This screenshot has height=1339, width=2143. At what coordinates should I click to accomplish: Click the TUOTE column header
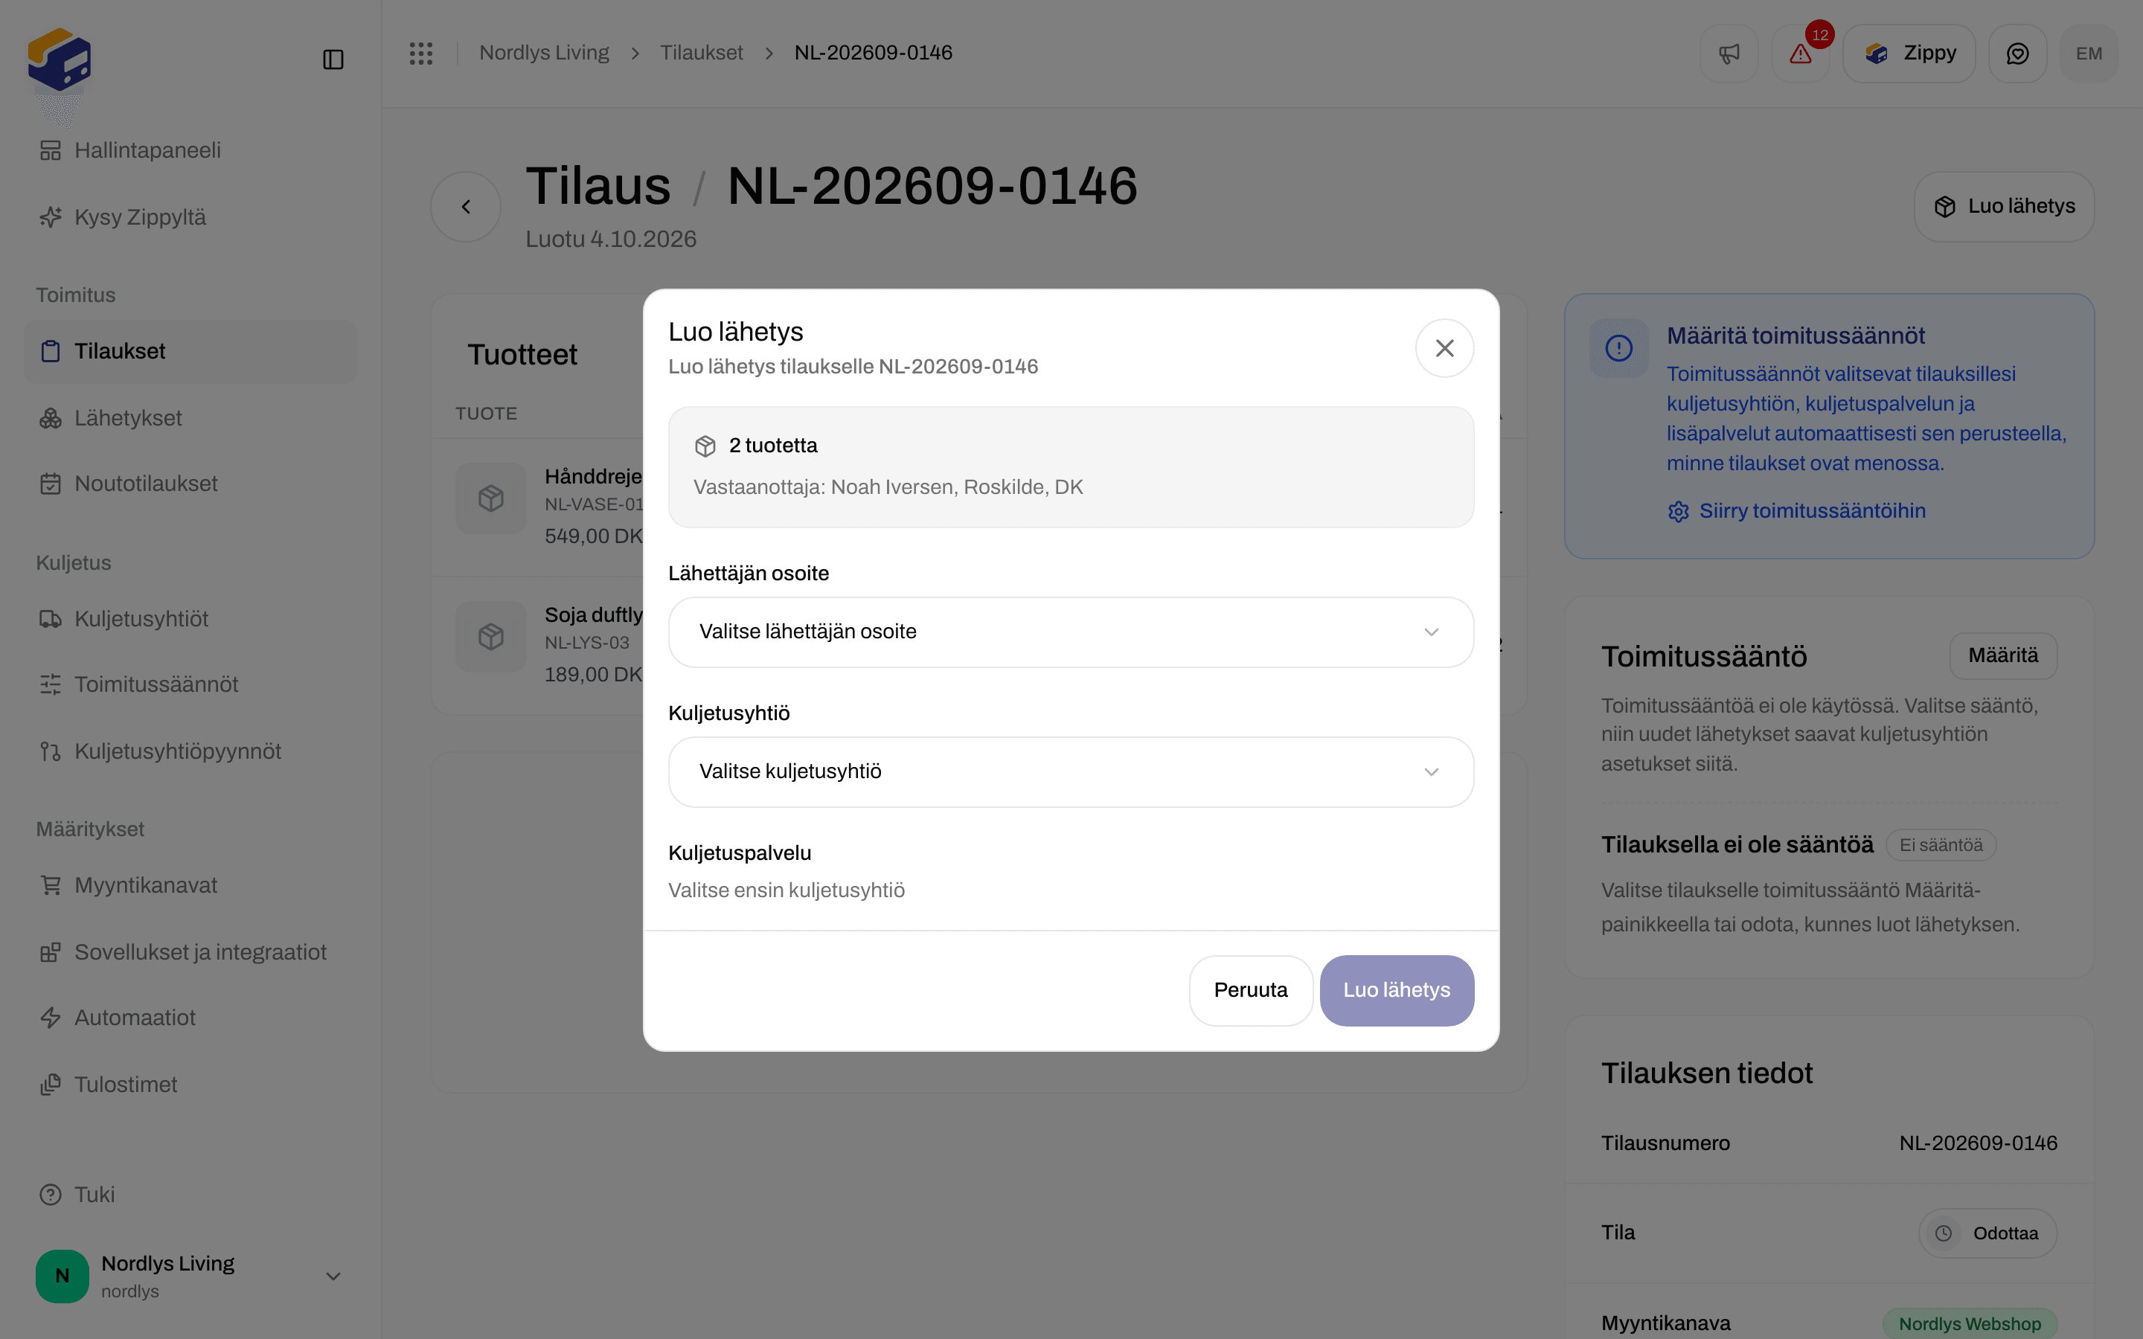tap(486, 414)
